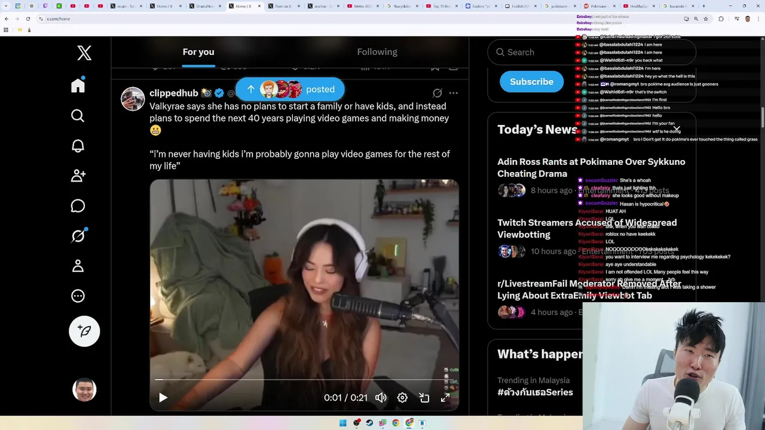Click the clippedhub profile avatar
This screenshot has width=765, height=430.
(133, 99)
